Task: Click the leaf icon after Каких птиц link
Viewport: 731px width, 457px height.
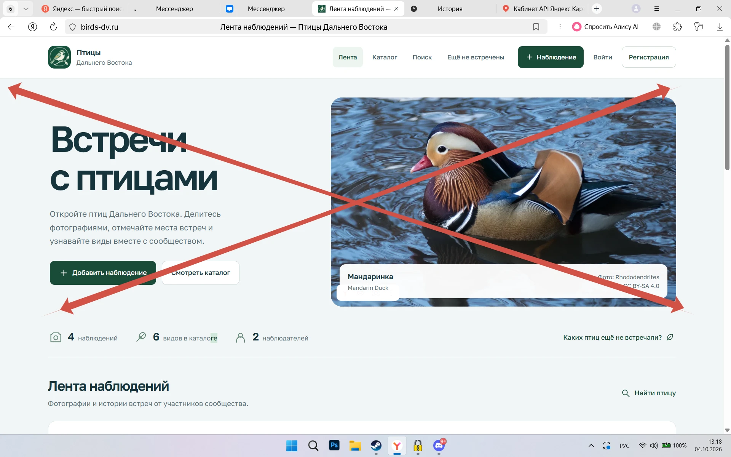Action: click(x=670, y=337)
